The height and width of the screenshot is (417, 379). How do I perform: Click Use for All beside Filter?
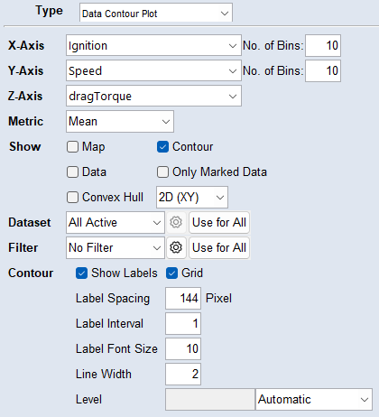coord(219,247)
